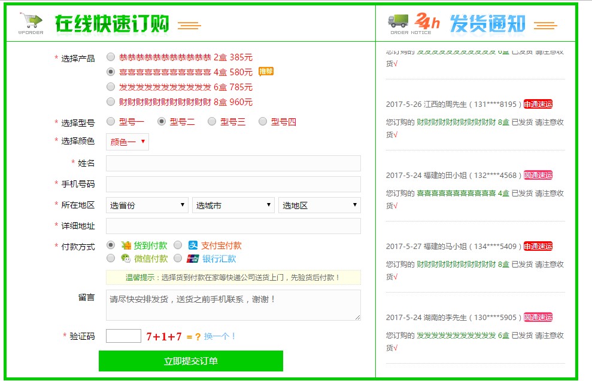Viewport: 592px width, 381px height.
Task: Click the UnionPay bank card icon
Action: [x=193, y=258]
